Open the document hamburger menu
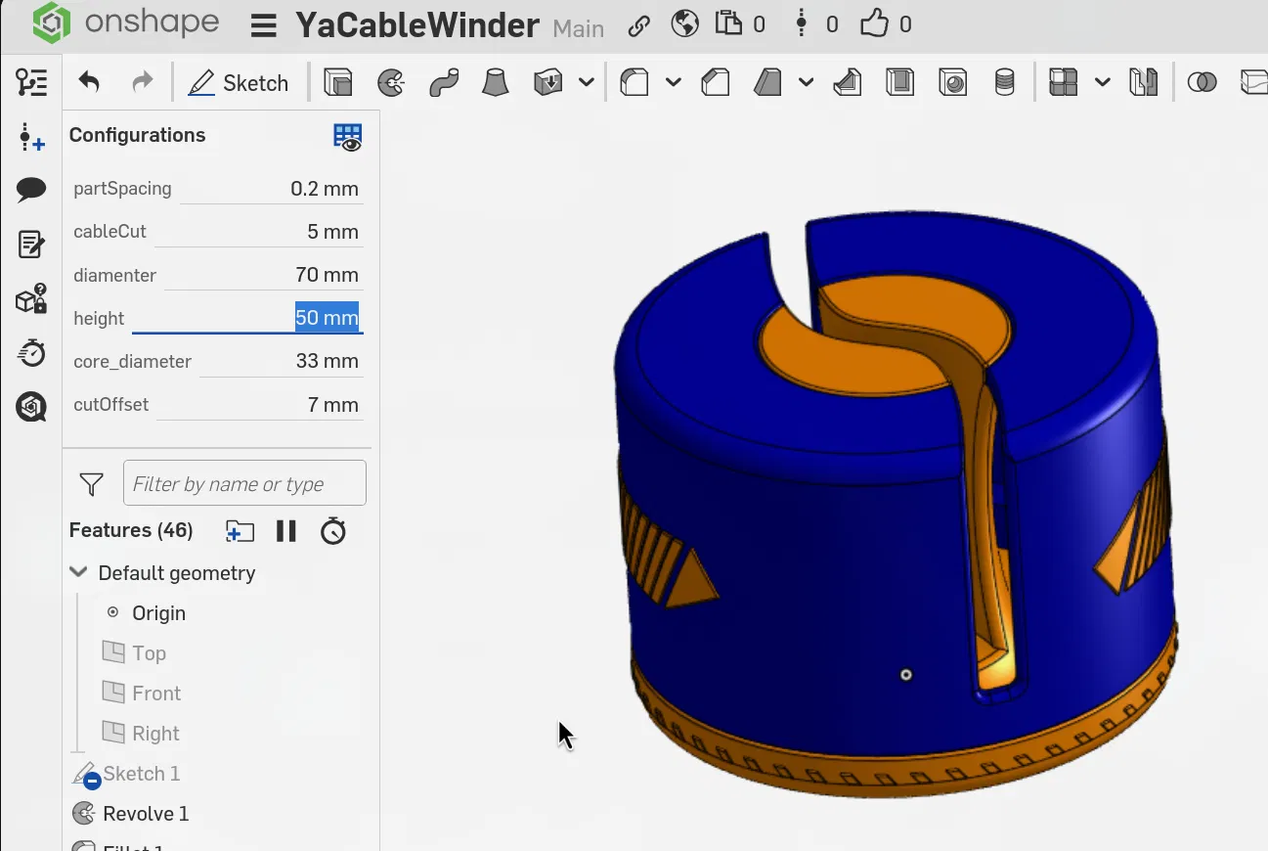Screen dimensions: 1268x851 tap(263, 25)
